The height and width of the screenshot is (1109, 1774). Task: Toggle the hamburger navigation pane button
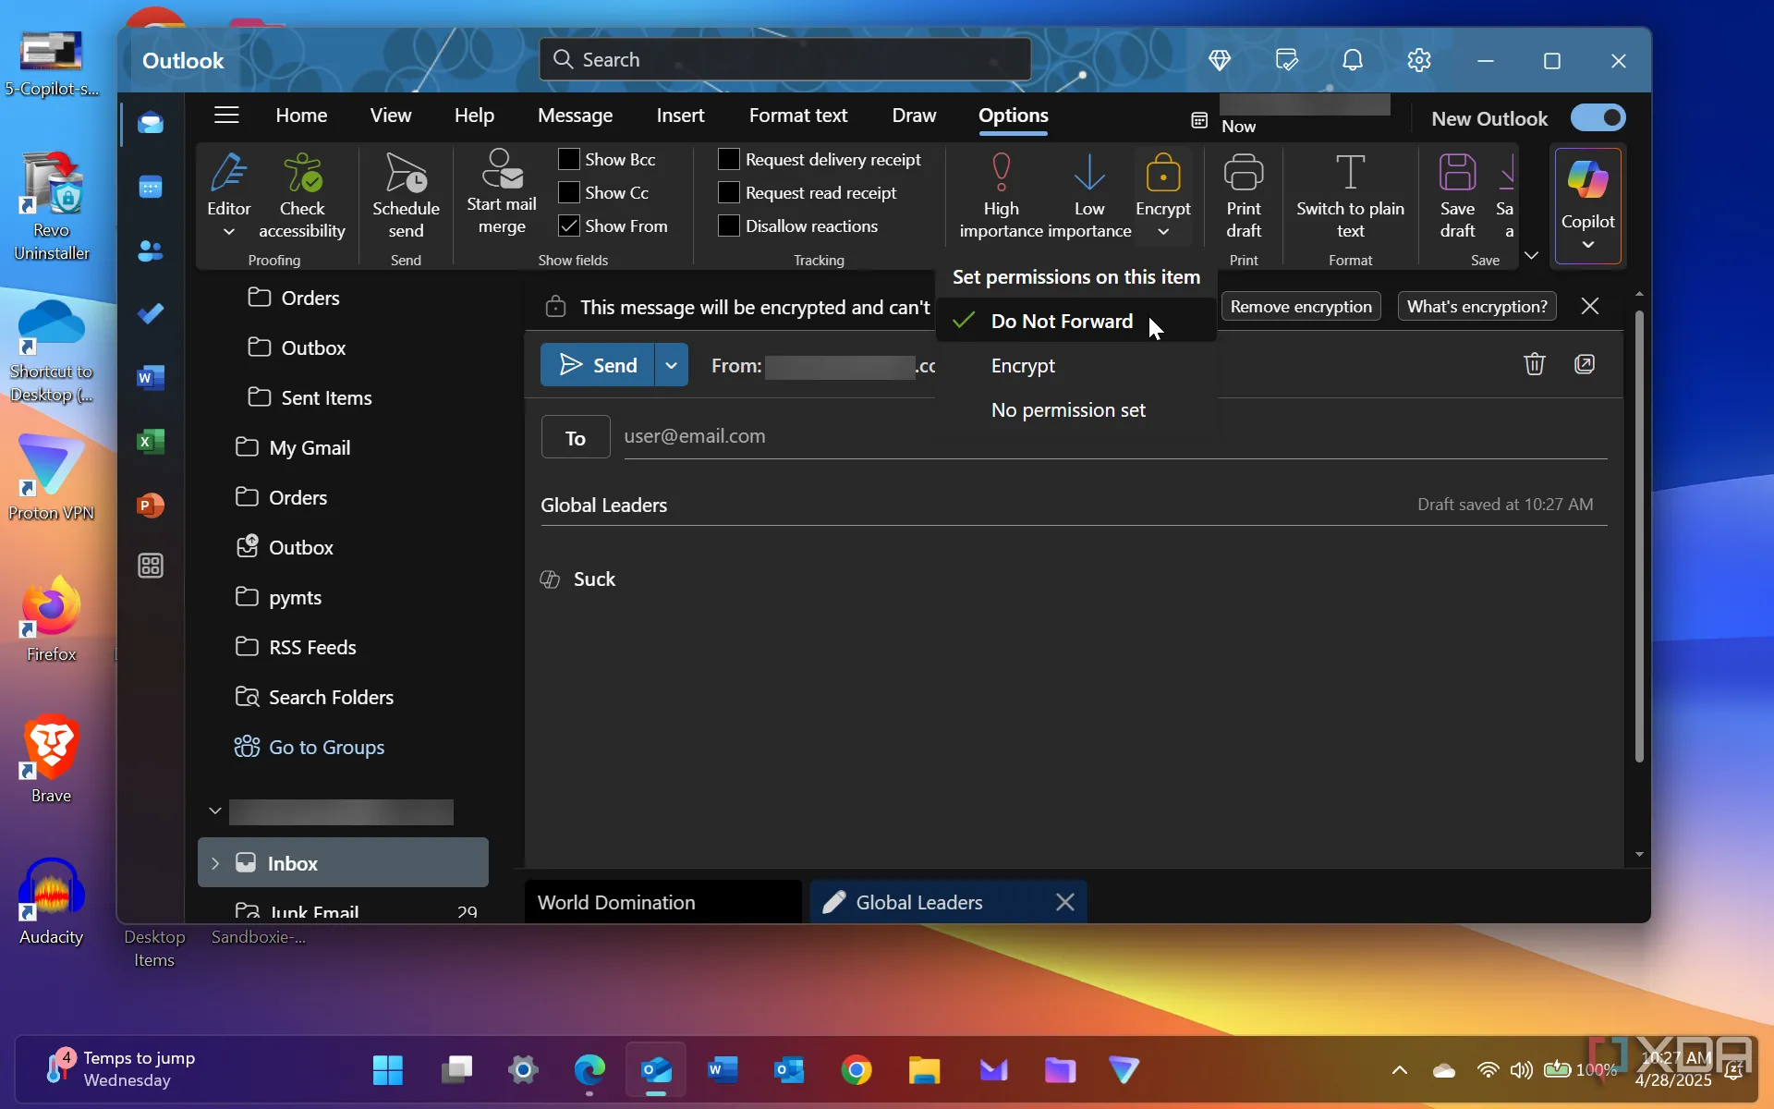point(226,115)
